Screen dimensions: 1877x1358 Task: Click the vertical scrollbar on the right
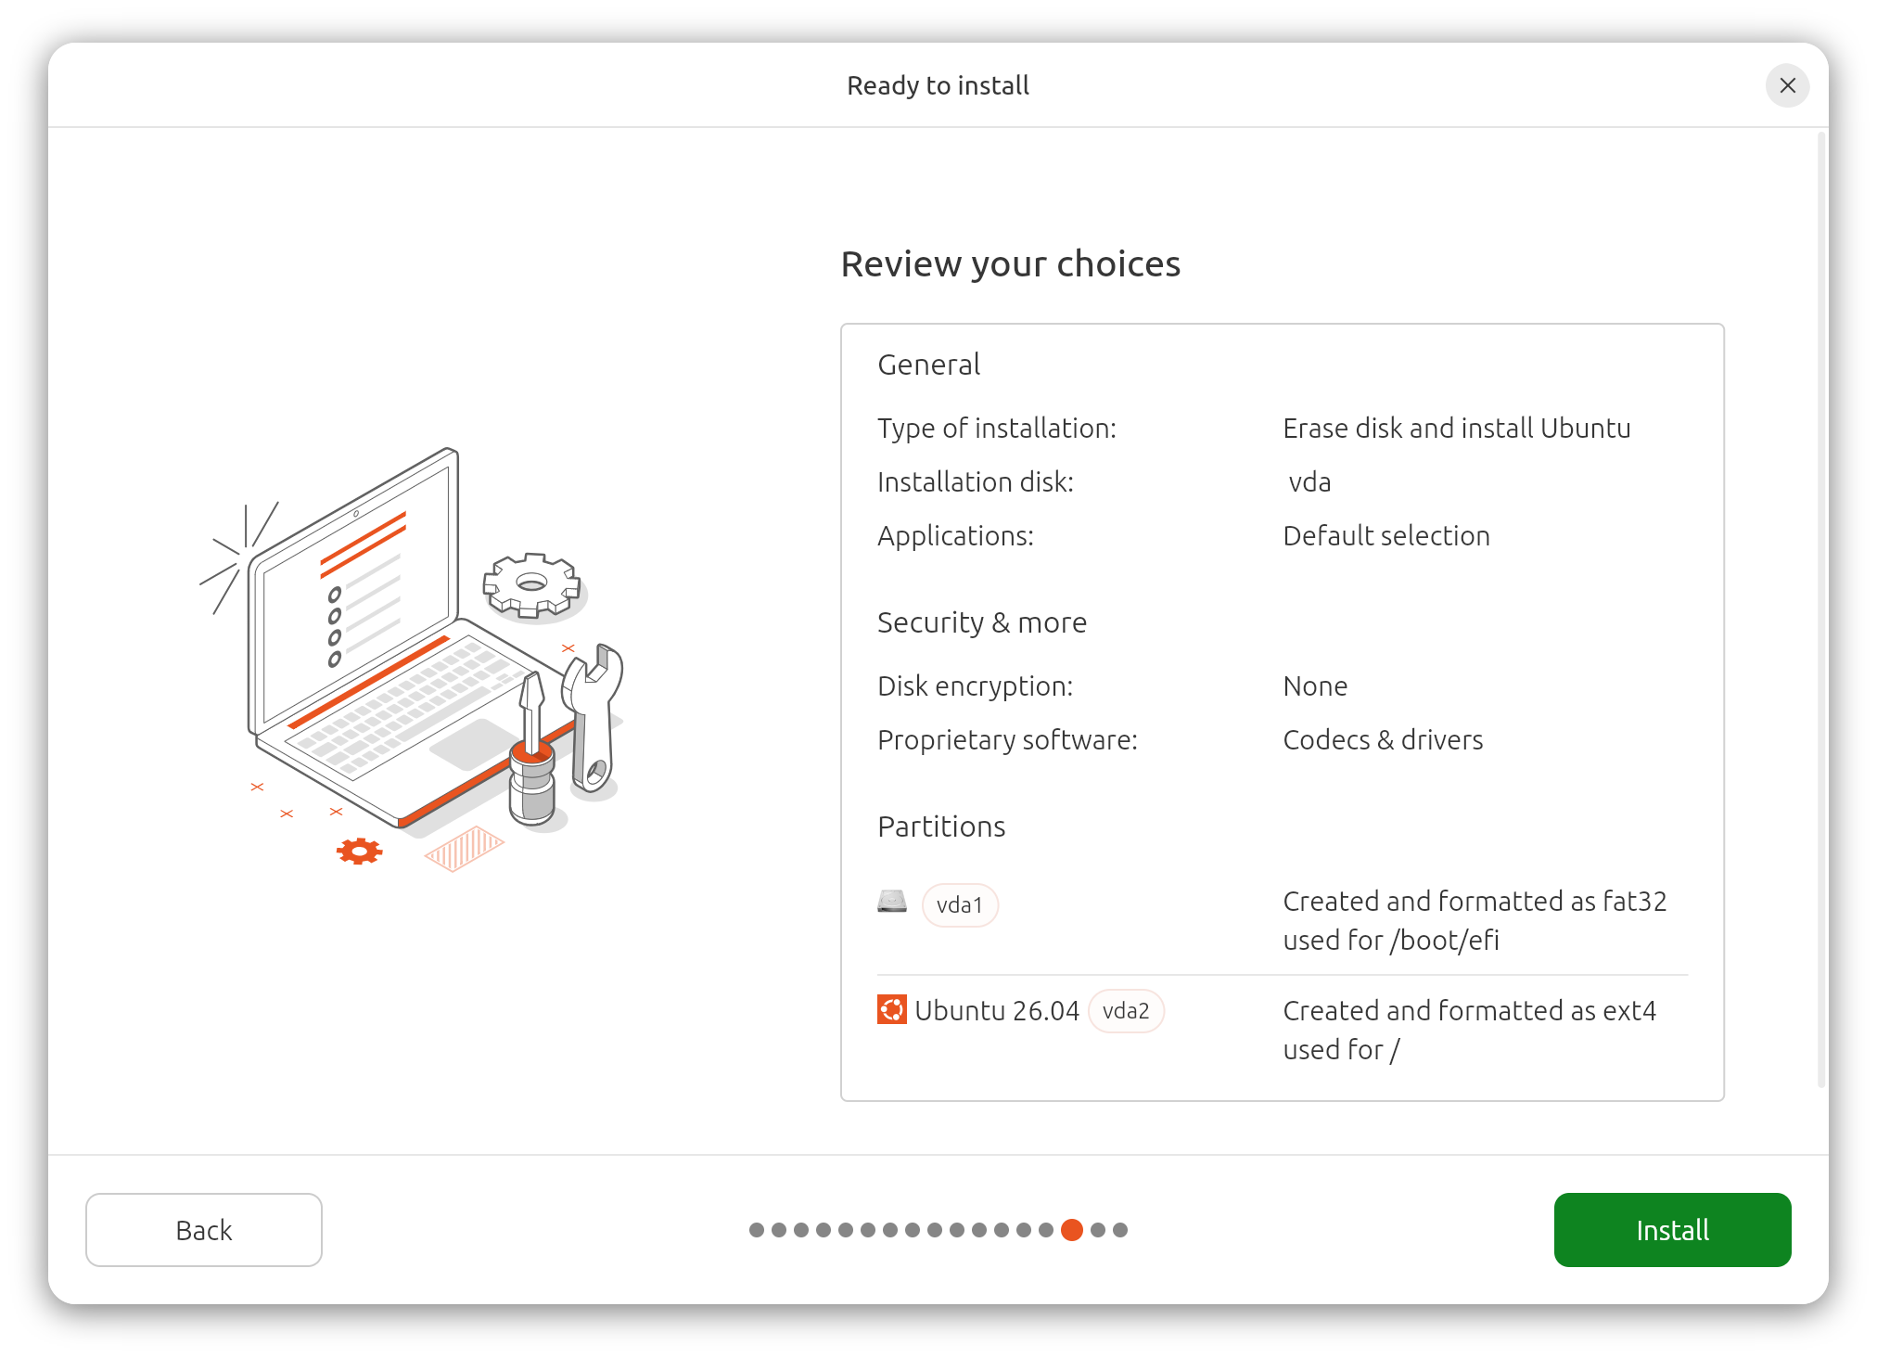pyautogui.click(x=1822, y=610)
